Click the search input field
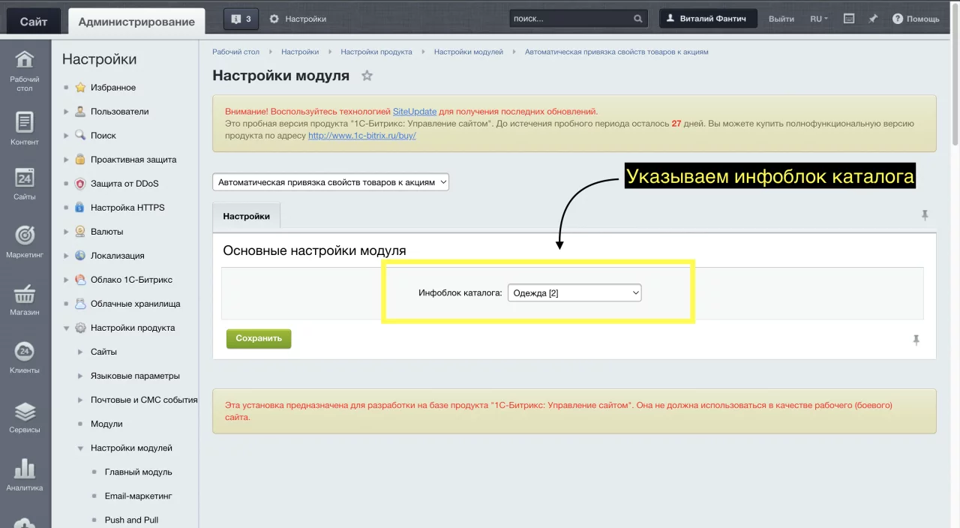The width and height of the screenshot is (960, 528). pos(571,19)
